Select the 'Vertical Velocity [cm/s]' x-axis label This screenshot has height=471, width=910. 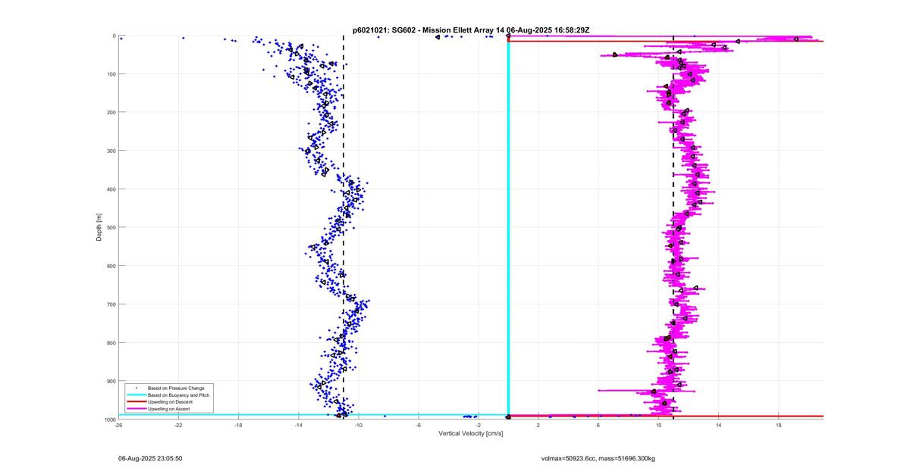click(471, 433)
